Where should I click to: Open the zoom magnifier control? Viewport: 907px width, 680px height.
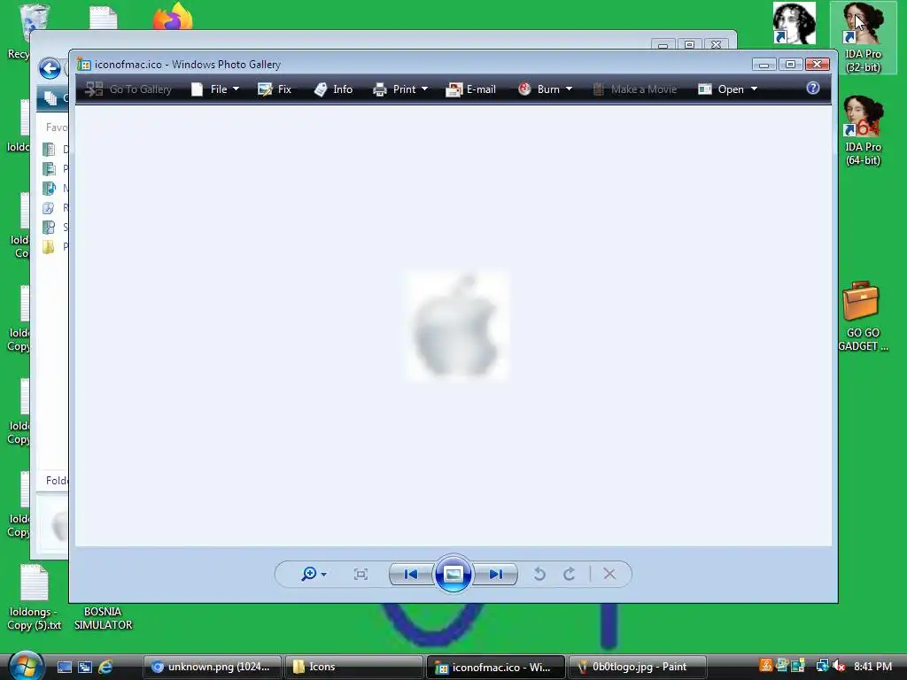pyautogui.click(x=314, y=574)
